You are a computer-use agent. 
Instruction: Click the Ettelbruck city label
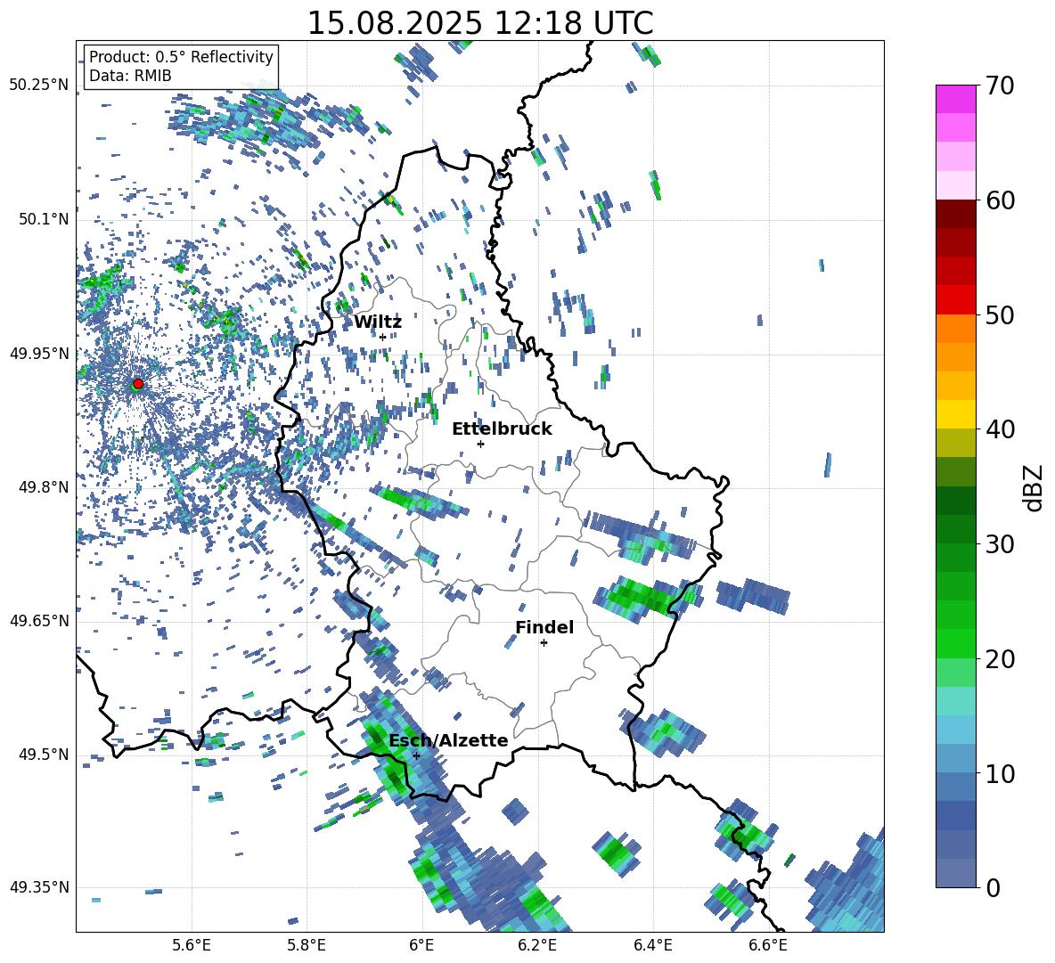pos(502,428)
